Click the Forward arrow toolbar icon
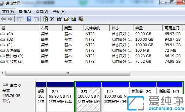This screenshot has height=112, width=185. click(10, 19)
